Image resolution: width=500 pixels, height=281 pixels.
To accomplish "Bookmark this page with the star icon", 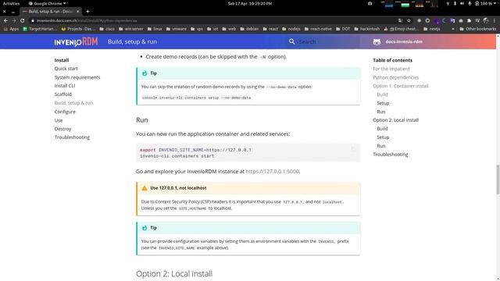I will click(x=409, y=20).
